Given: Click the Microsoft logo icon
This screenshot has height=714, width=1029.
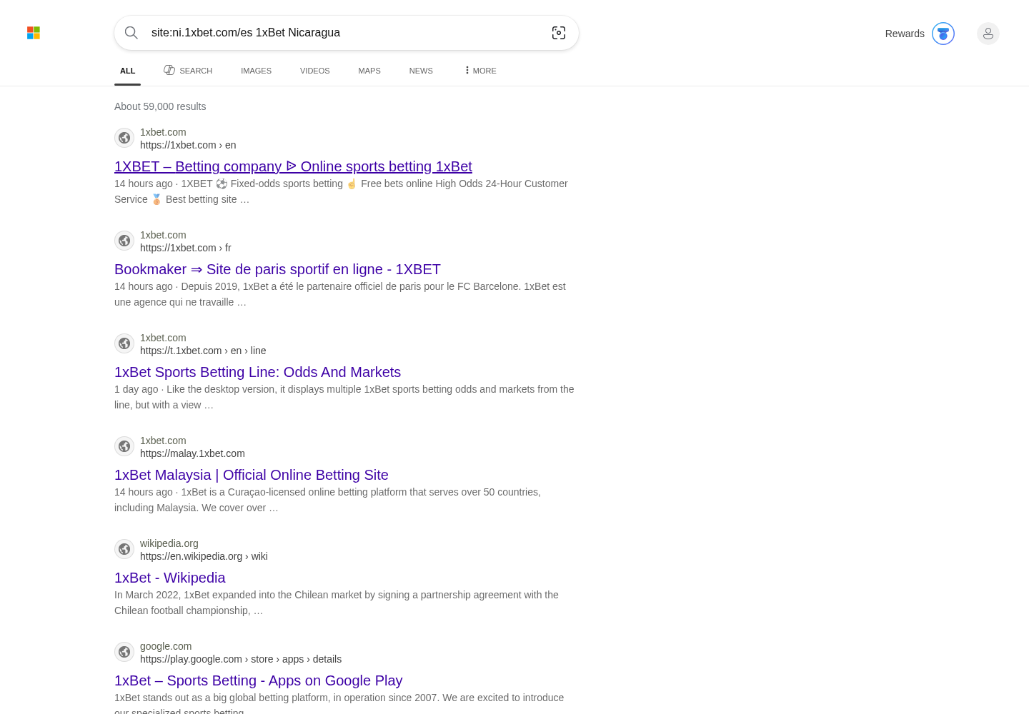Looking at the screenshot, I should pos(34,33).
